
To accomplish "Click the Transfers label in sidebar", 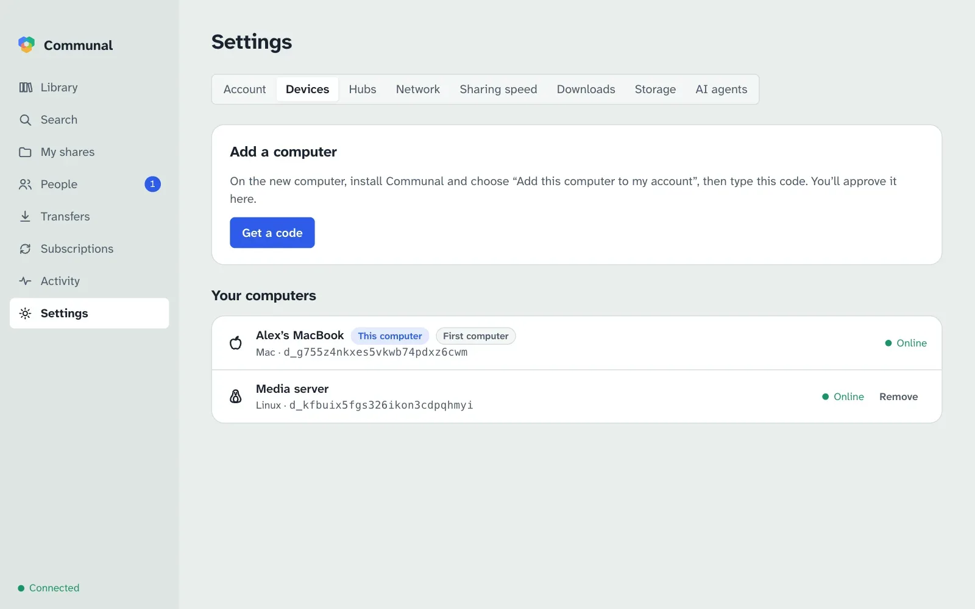I will [x=65, y=216].
